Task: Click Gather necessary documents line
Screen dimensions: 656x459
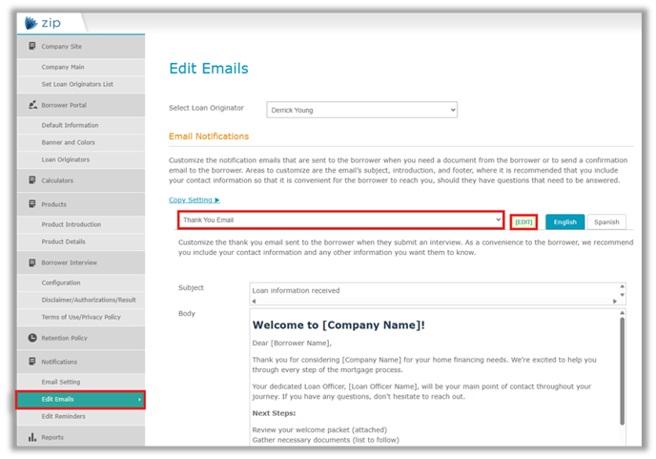Action: 326,440
